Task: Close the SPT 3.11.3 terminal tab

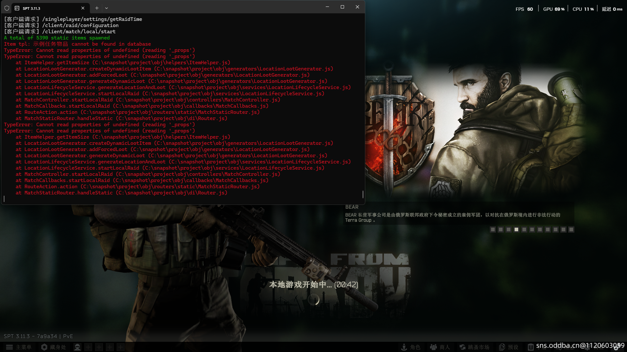Action: (x=83, y=8)
